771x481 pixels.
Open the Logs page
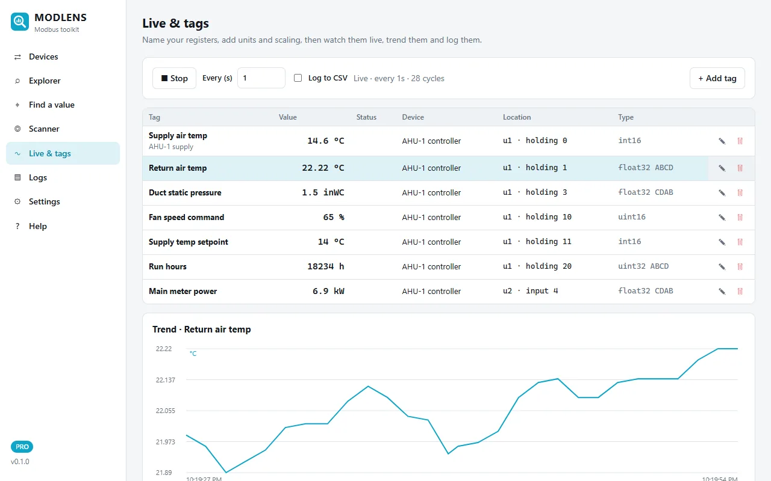tap(63, 177)
